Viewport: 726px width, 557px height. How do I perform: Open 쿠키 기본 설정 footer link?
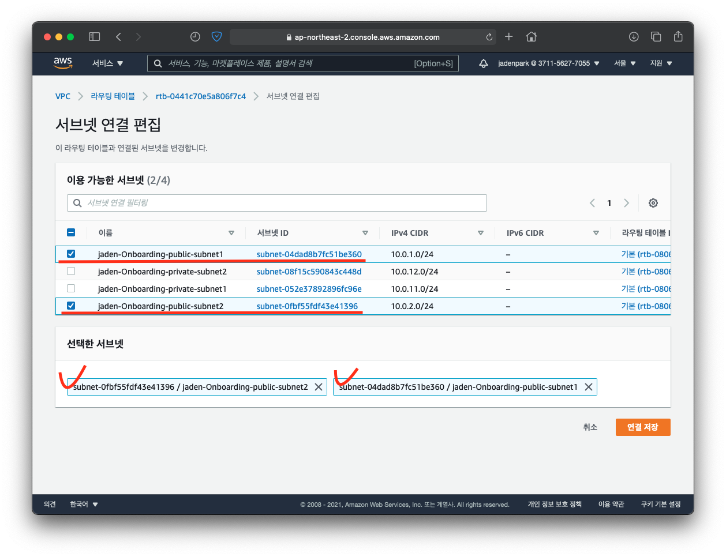[x=661, y=504]
